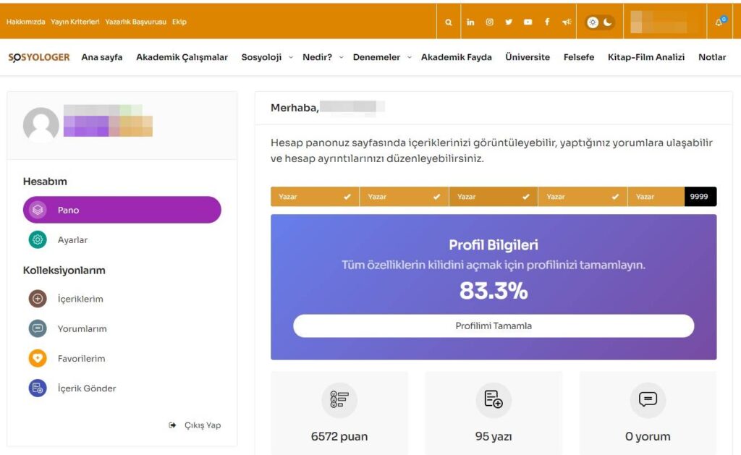The image size is (741, 455).
Task: Open Akademik Çalışmalar menu item
Action: point(182,57)
